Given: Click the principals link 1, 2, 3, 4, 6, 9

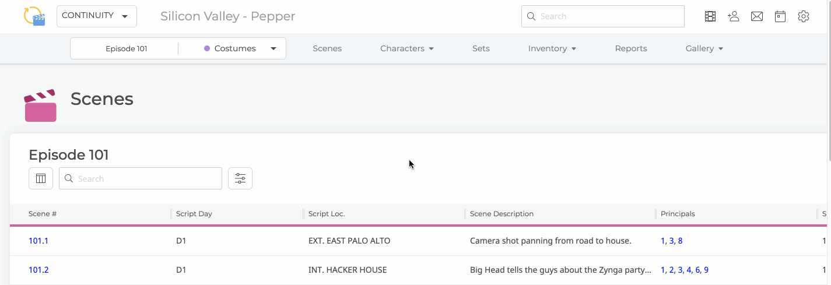Looking at the screenshot, I should [x=685, y=270].
